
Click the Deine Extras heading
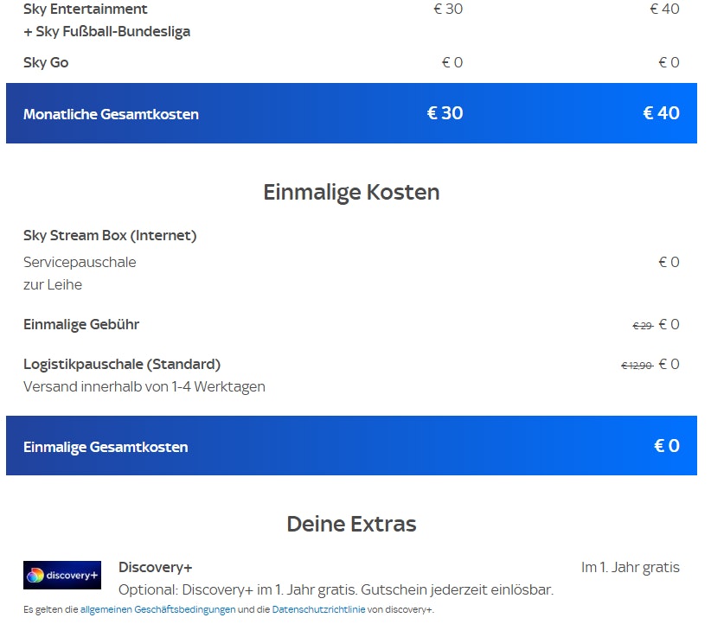click(351, 524)
